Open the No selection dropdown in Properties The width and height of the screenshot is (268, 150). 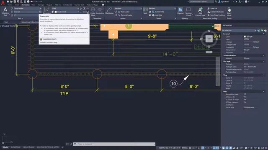click(239, 30)
